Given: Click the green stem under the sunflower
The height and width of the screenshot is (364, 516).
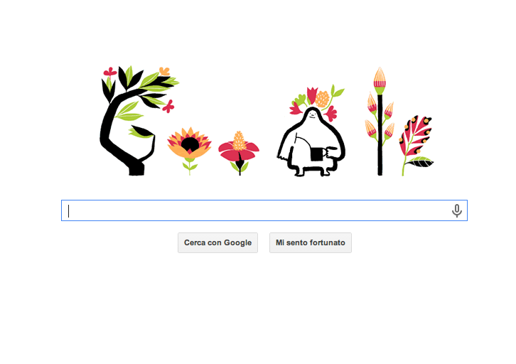Looking at the screenshot, I should click(189, 166).
